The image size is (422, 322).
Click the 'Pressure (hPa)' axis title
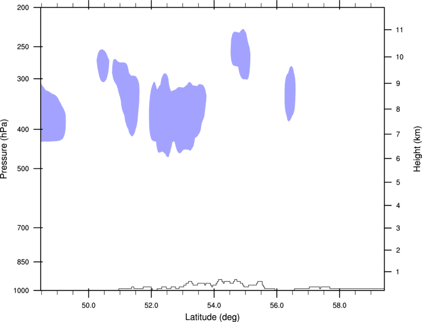(4, 149)
